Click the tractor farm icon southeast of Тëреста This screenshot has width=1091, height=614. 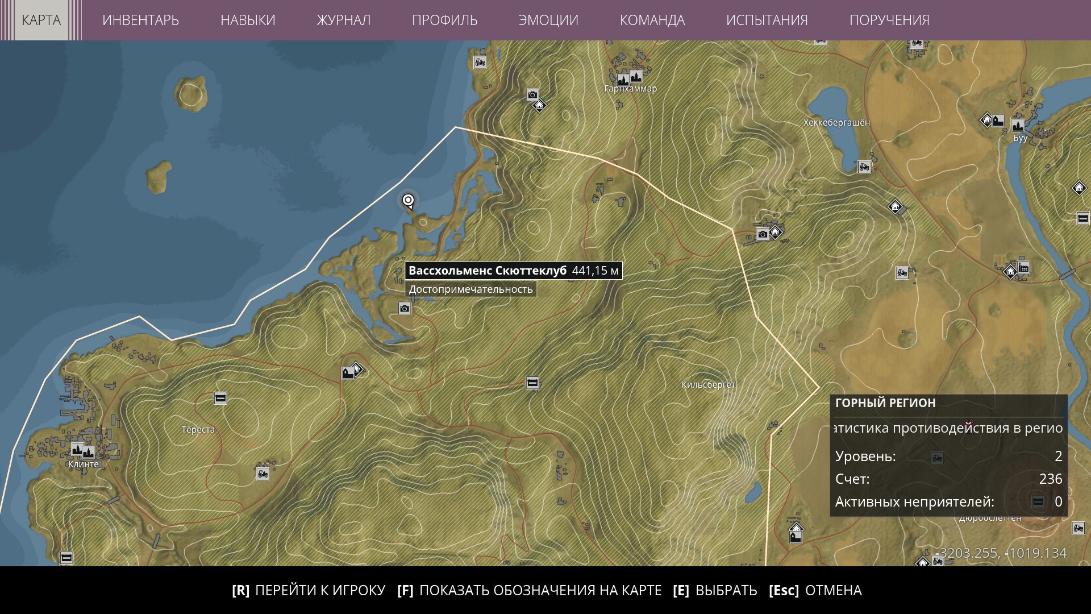coord(263,473)
